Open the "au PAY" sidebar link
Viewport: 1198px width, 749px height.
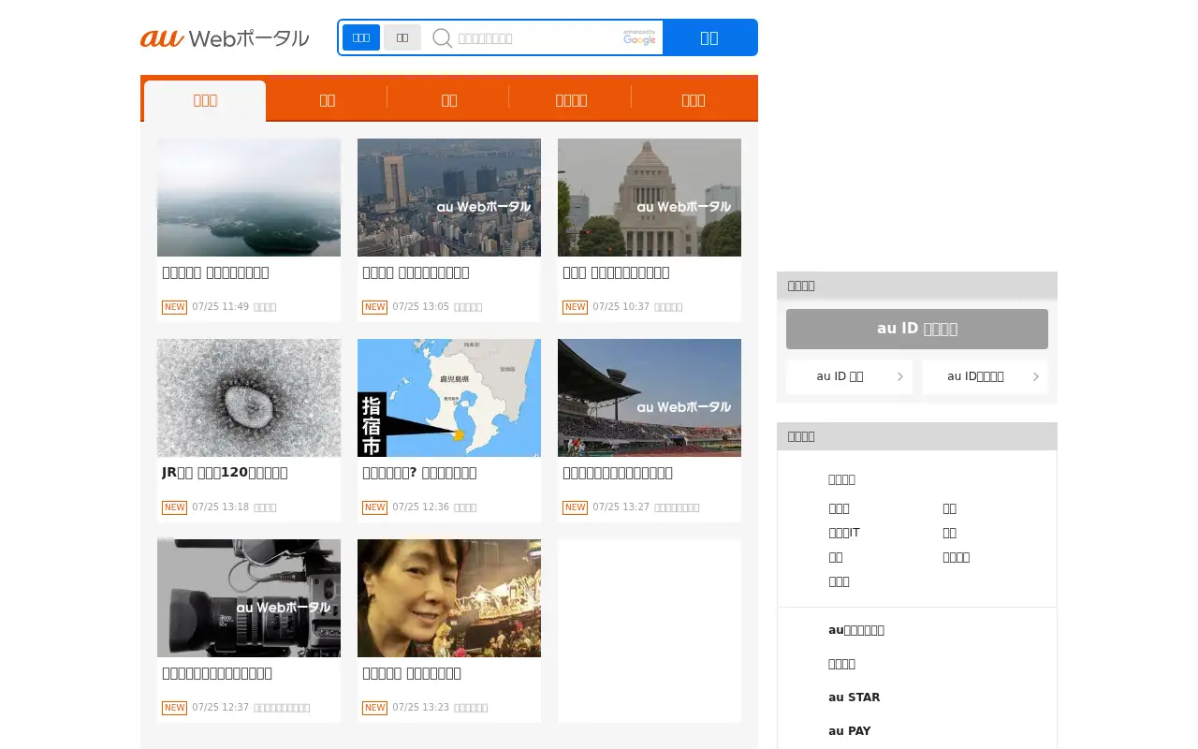[850, 731]
